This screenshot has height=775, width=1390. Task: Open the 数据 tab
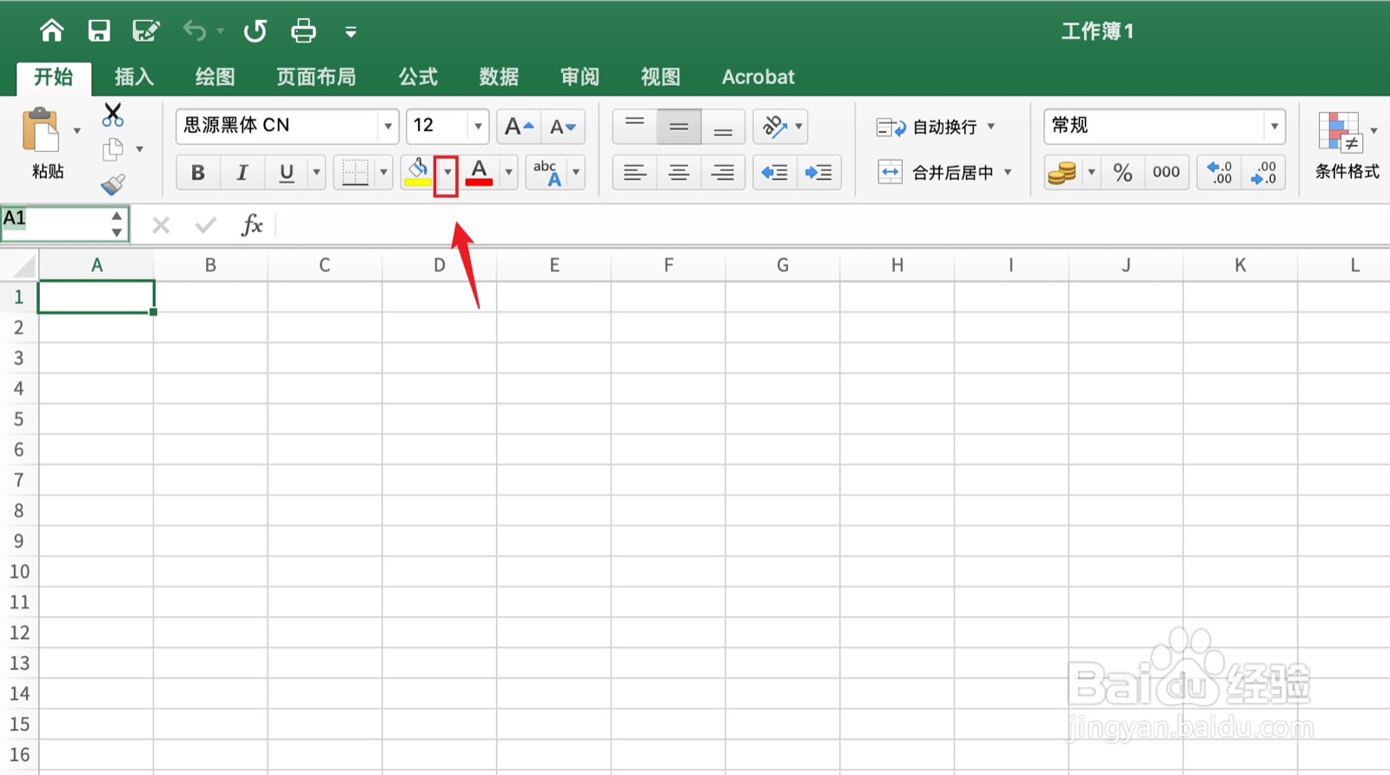[x=499, y=77]
